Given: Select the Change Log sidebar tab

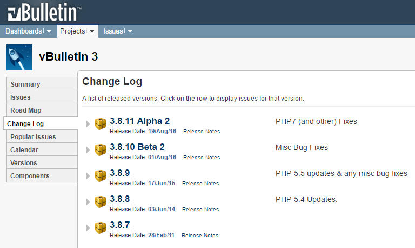Looking at the screenshot, I should click(41, 123).
